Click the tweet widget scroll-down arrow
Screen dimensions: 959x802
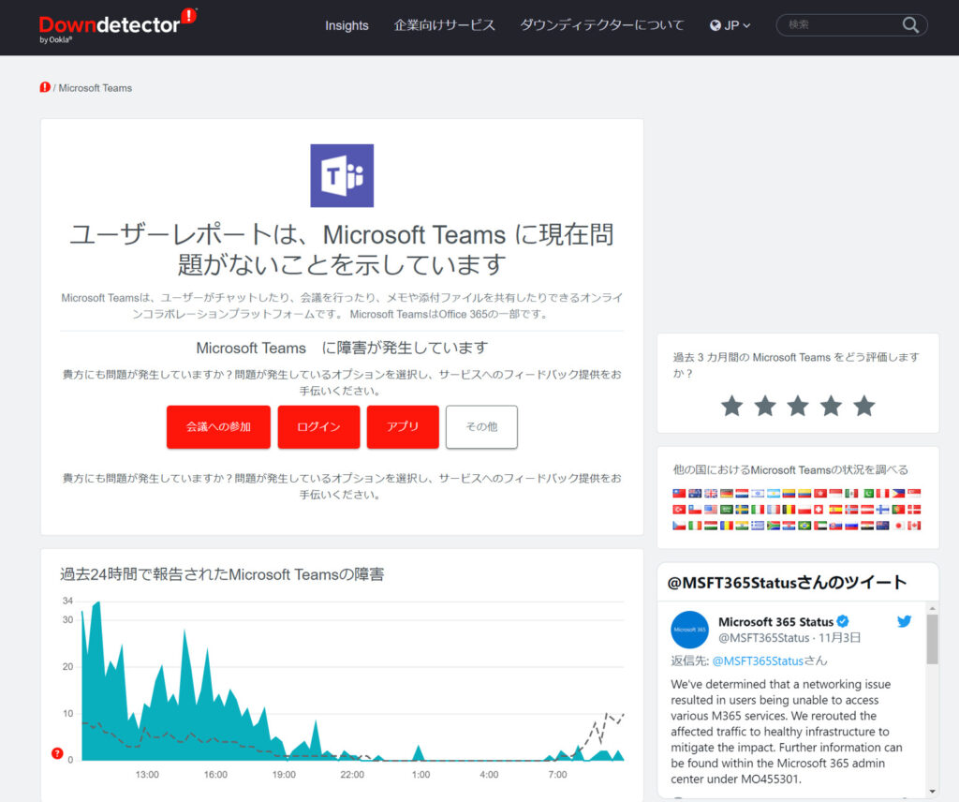tap(932, 791)
